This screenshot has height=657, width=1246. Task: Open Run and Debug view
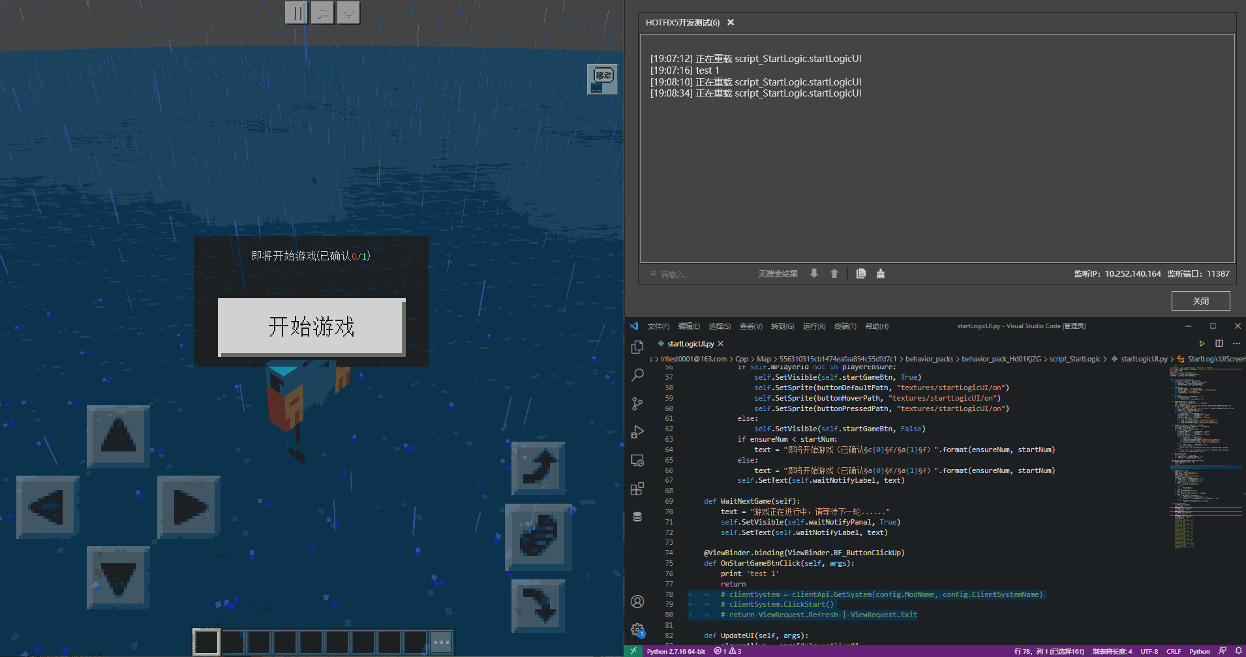(x=637, y=432)
